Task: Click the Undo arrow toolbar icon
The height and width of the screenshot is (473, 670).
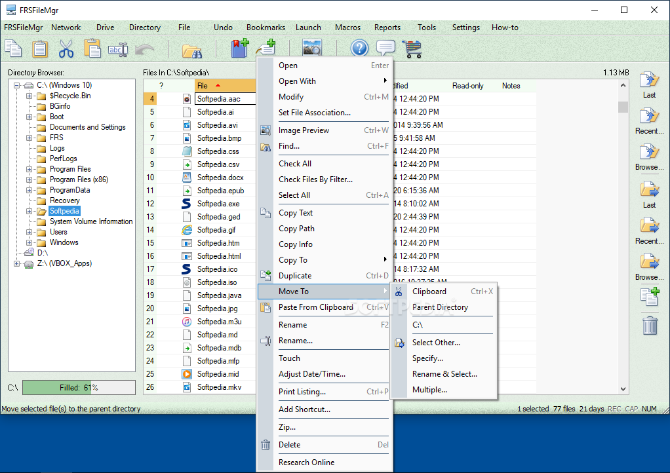Action: pos(144,50)
